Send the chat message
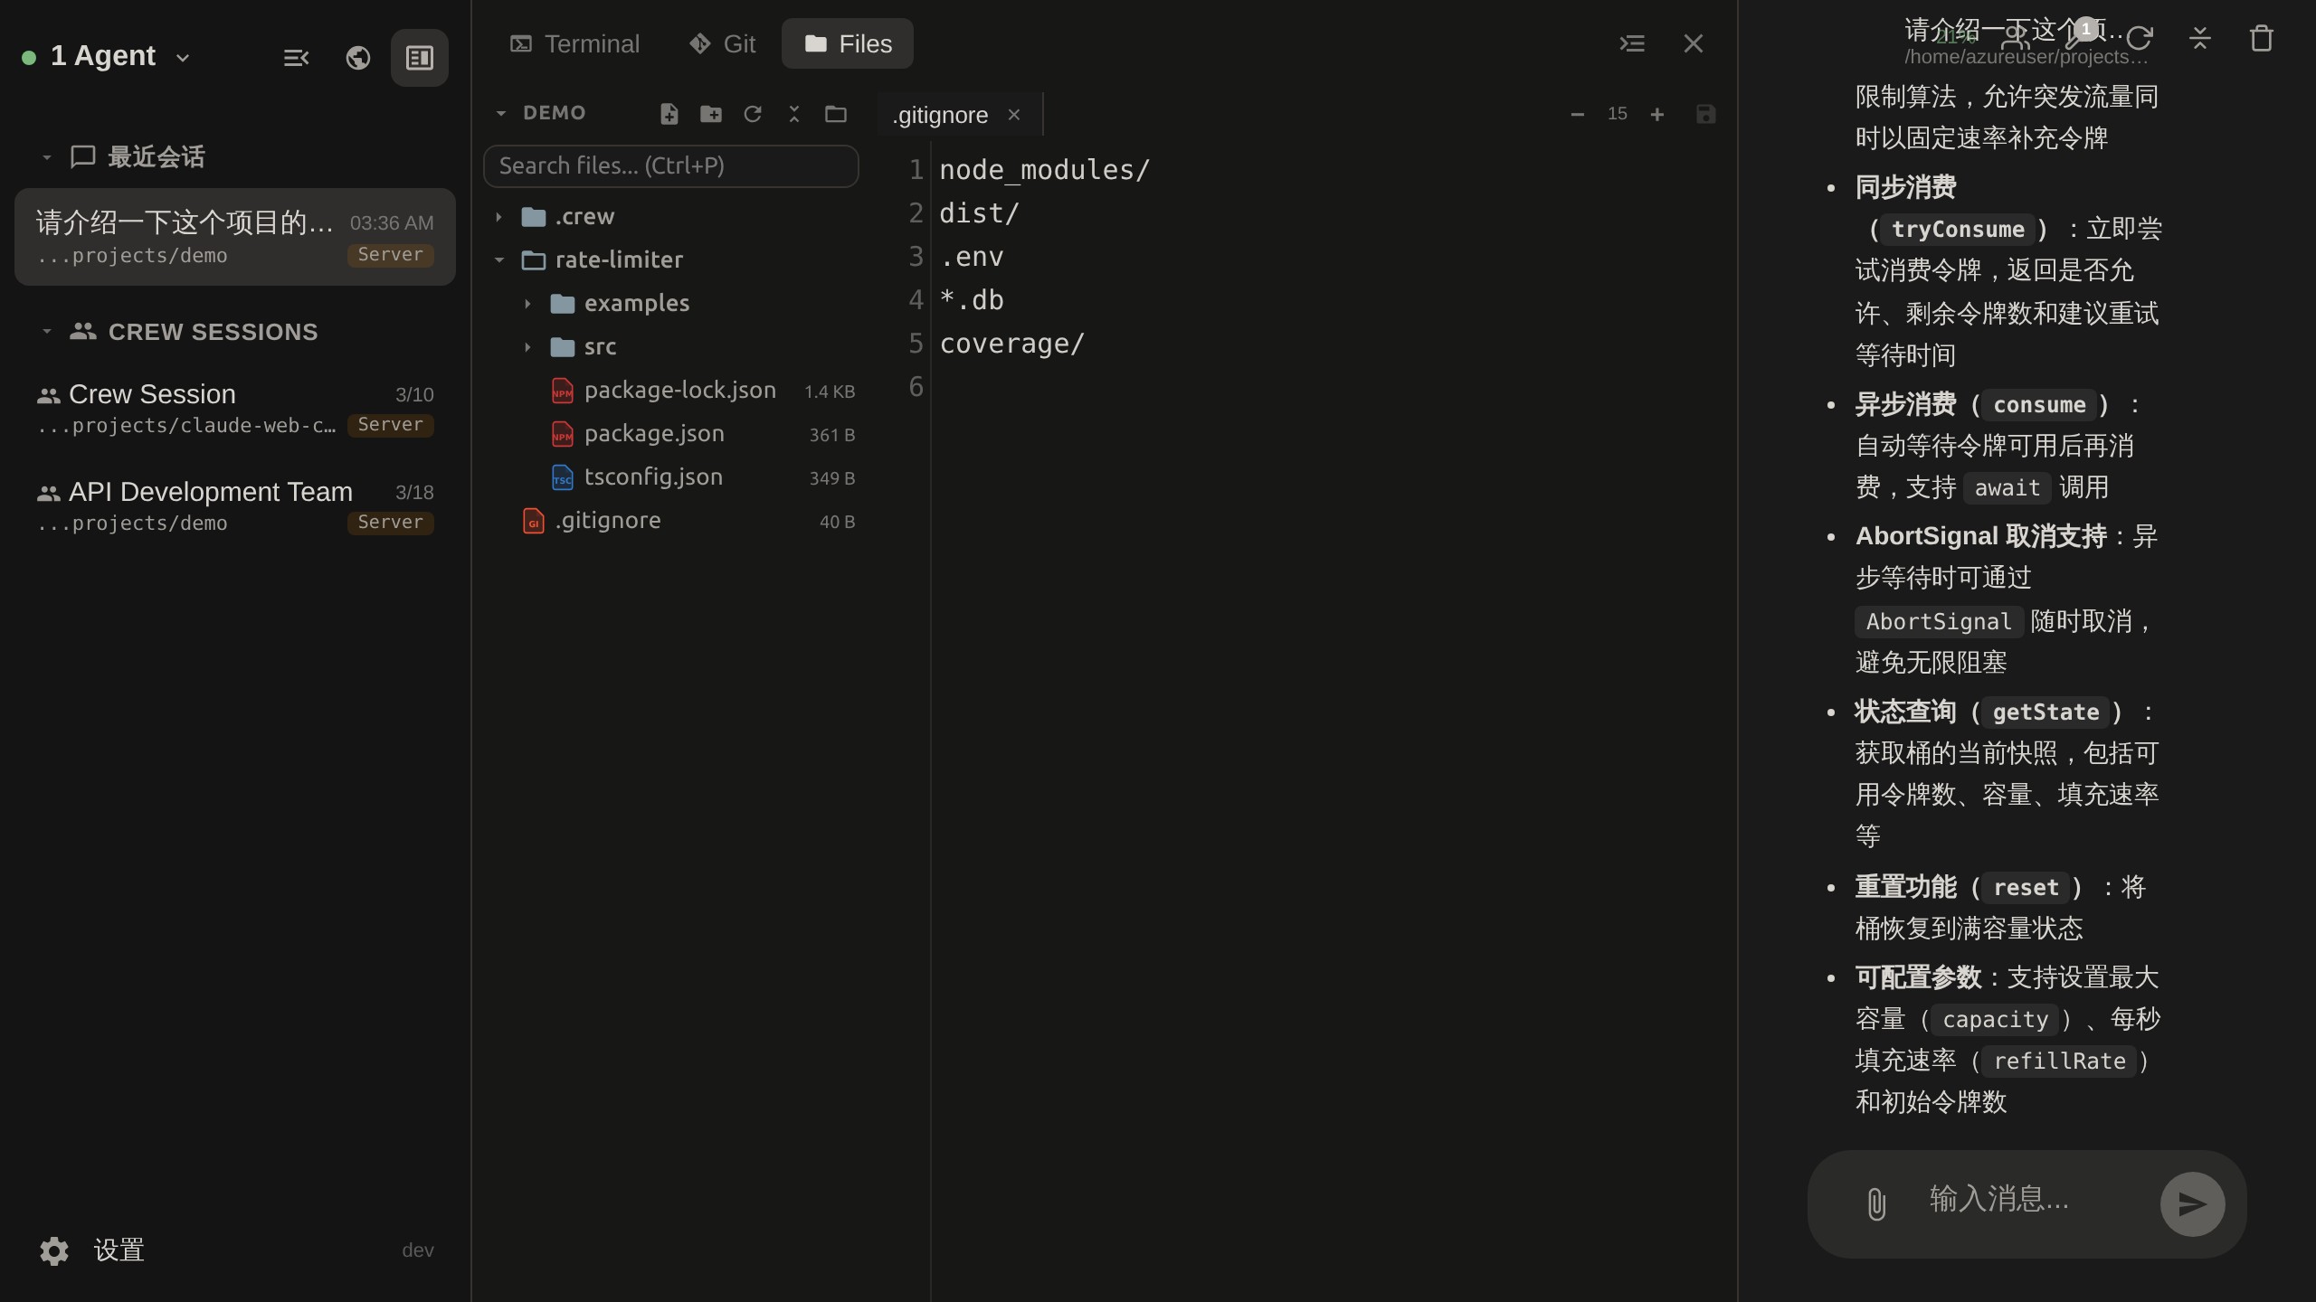Screen dimensions: 2316x1302 (x=2192, y=1204)
